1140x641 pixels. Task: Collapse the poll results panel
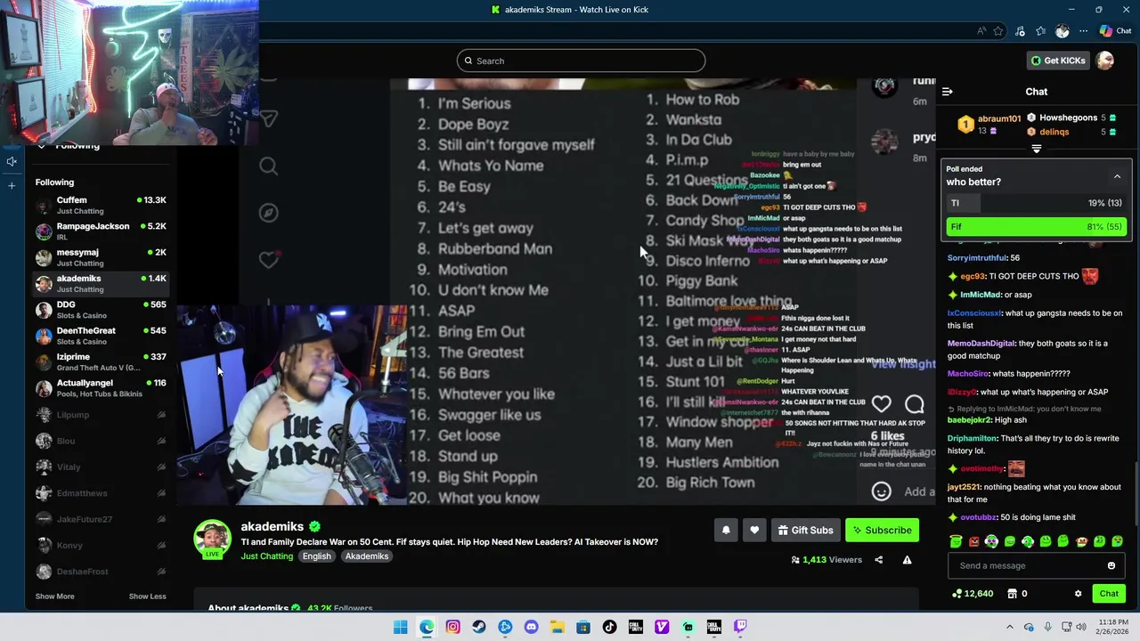pos(1117,176)
